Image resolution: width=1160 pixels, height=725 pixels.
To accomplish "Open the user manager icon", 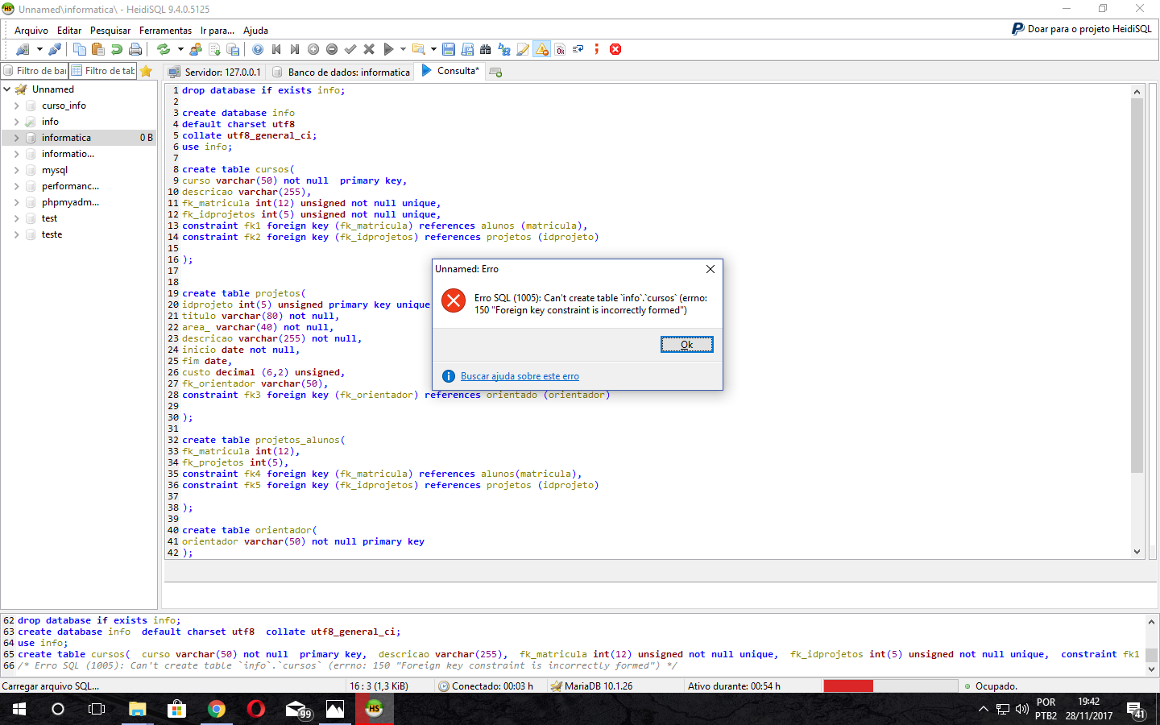I will tap(196, 49).
